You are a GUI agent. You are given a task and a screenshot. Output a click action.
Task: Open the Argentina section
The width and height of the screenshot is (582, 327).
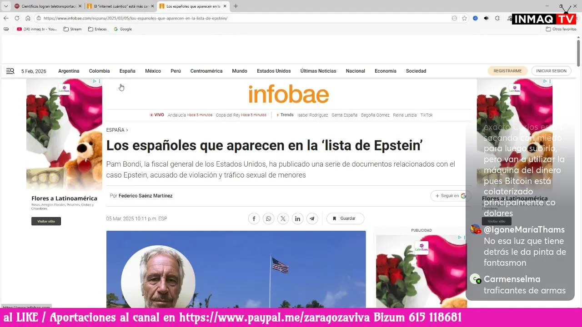[69, 71]
